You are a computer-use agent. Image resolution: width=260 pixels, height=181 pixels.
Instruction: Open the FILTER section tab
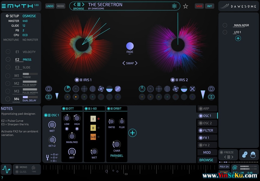[x=208, y=130]
